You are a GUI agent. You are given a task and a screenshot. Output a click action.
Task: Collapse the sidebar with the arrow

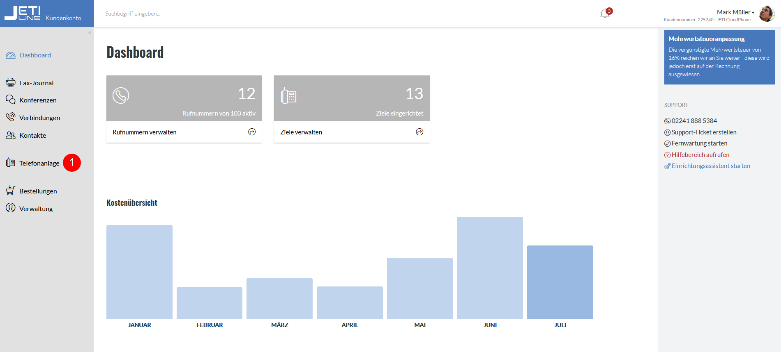click(89, 32)
